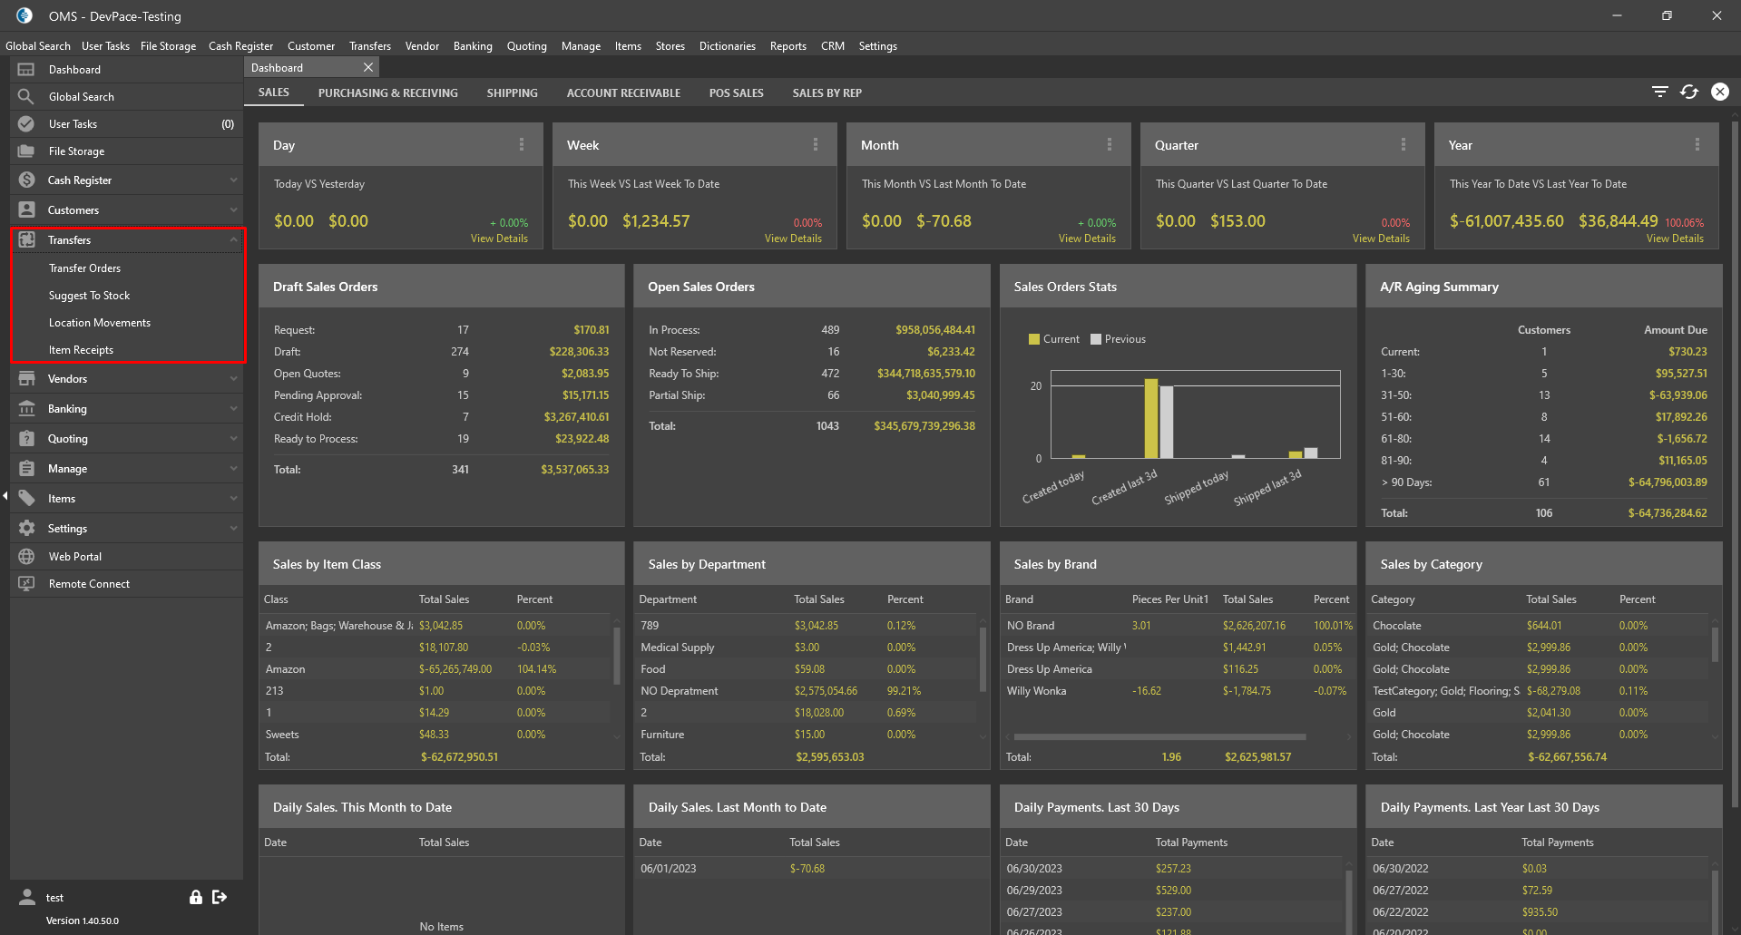
Task: Click the Banking building icon
Action: (26, 409)
